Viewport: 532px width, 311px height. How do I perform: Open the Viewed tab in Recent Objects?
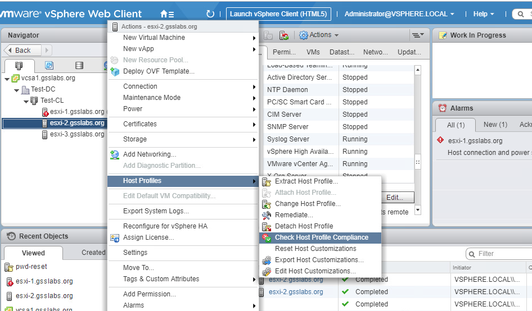(33, 253)
